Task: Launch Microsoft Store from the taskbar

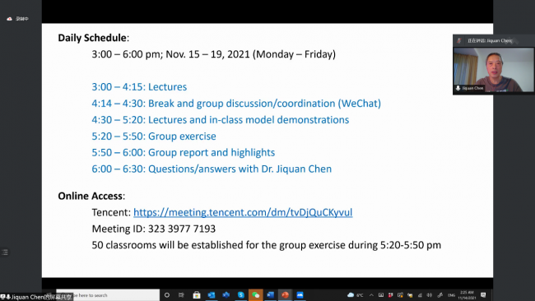Action: point(197,295)
